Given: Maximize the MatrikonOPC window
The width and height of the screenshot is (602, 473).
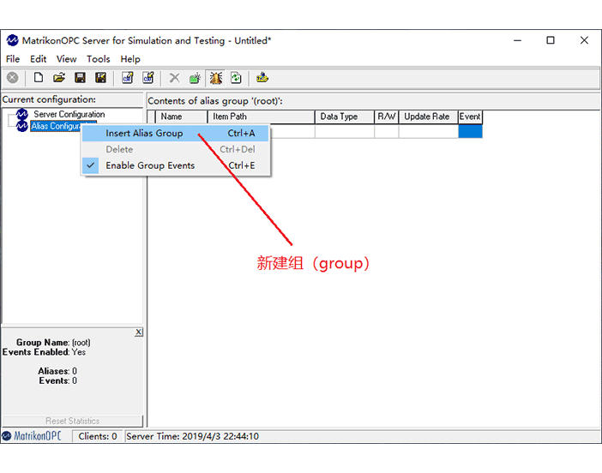Looking at the screenshot, I should coord(551,40).
